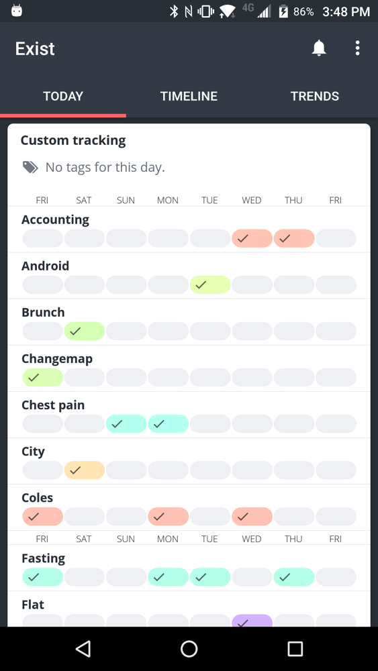Uncheck Brunch tag for Saturday
The image size is (378, 671).
point(85,331)
